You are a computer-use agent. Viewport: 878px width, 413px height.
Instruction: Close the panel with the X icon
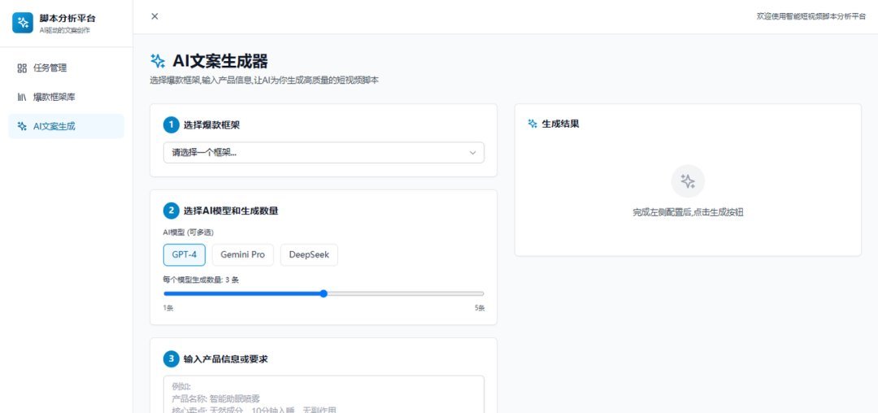[x=154, y=16]
